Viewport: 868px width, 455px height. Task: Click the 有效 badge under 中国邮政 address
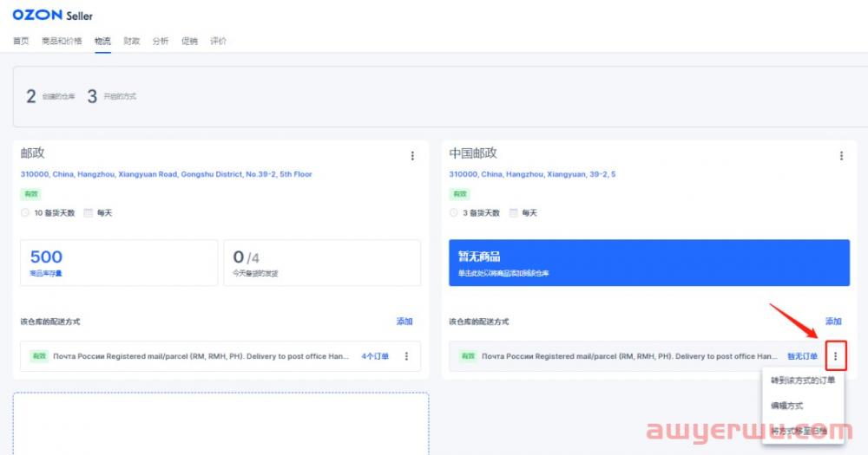459,194
